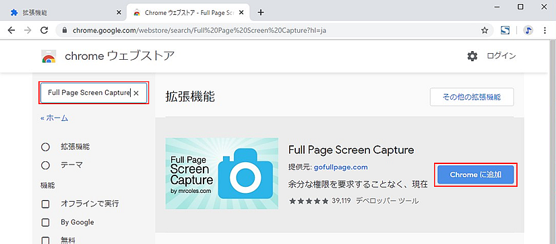Close the Chrome ウェブストア tab
Viewport: 556px width, 244px height.
tap(241, 12)
